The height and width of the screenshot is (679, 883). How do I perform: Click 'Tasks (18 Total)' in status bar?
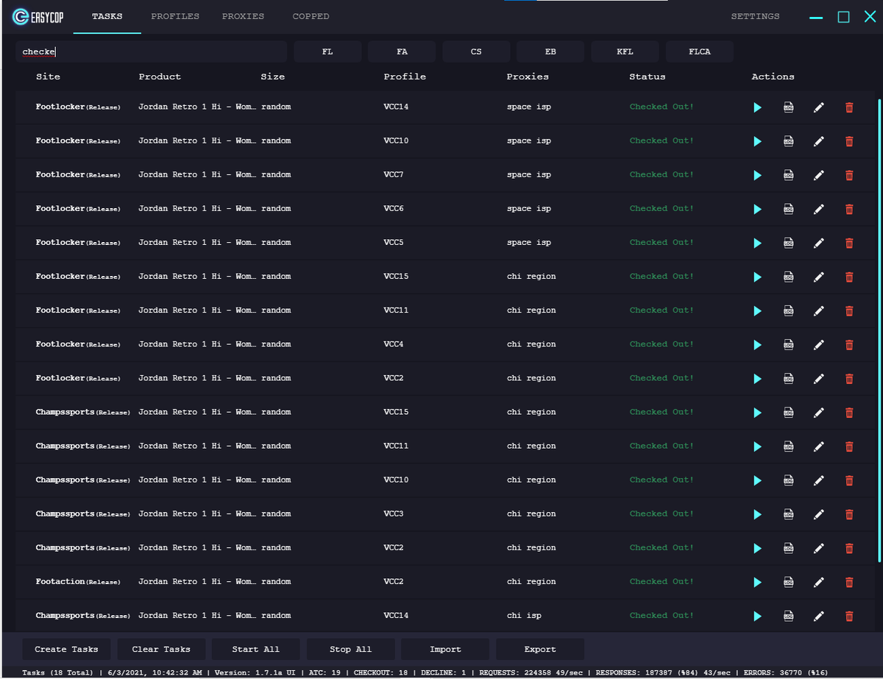58,672
